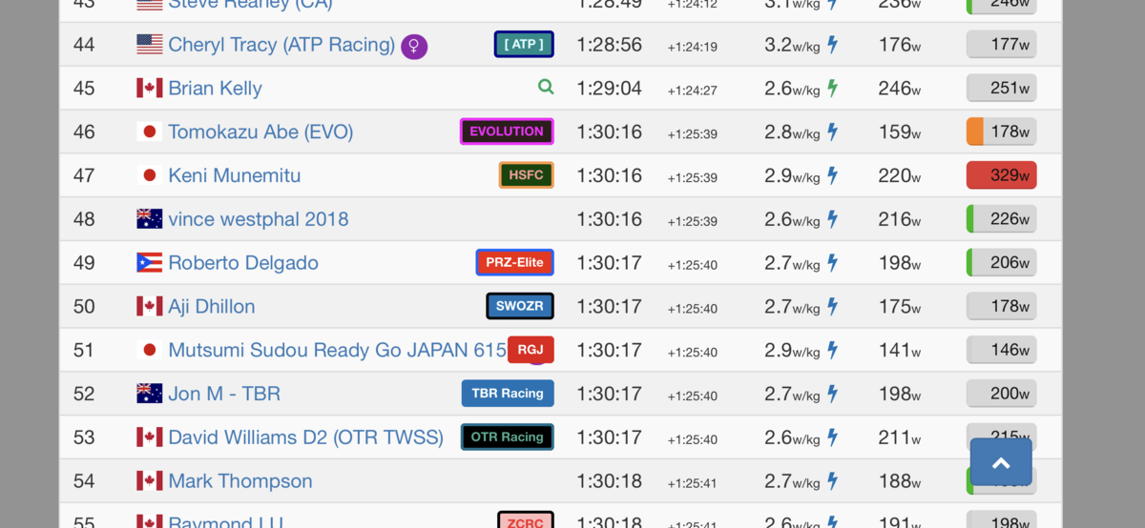Image resolution: width=1145 pixels, height=528 pixels.
Task: Open vince westphal 2018 rider profile
Action: pyautogui.click(x=258, y=219)
